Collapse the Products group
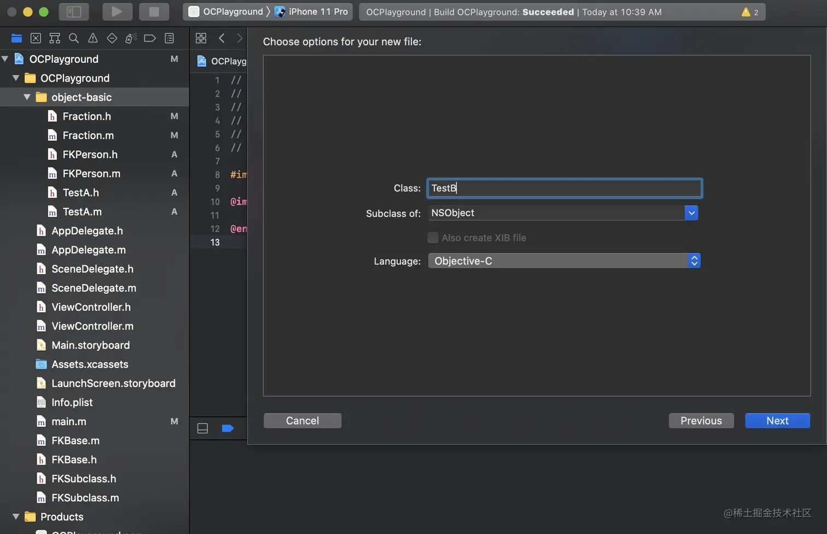This screenshot has height=534, width=827. pos(16,517)
